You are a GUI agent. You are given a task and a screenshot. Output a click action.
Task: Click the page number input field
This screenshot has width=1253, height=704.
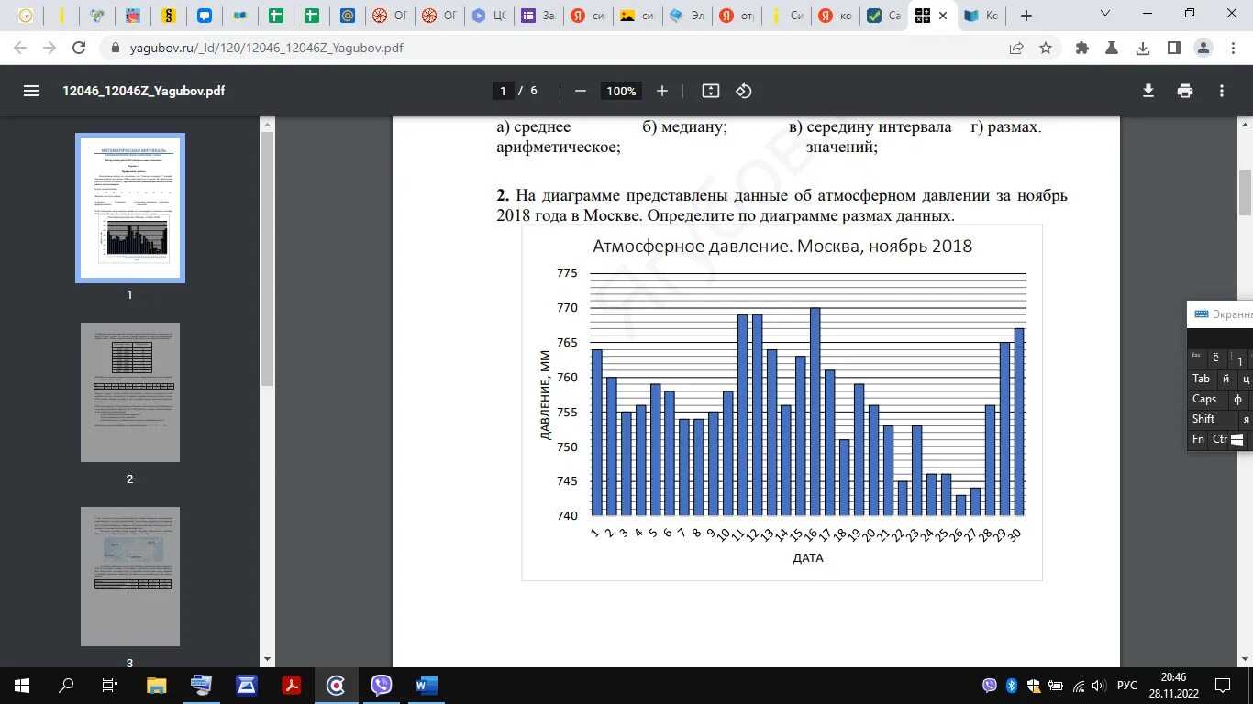click(503, 91)
